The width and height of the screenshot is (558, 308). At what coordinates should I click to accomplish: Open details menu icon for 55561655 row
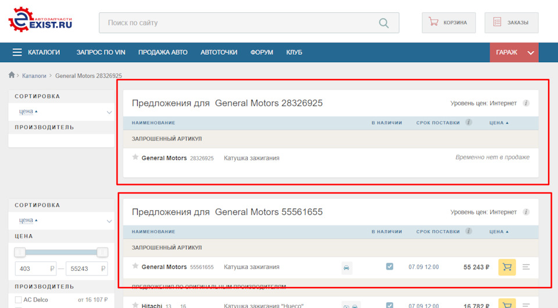[526, 267]
